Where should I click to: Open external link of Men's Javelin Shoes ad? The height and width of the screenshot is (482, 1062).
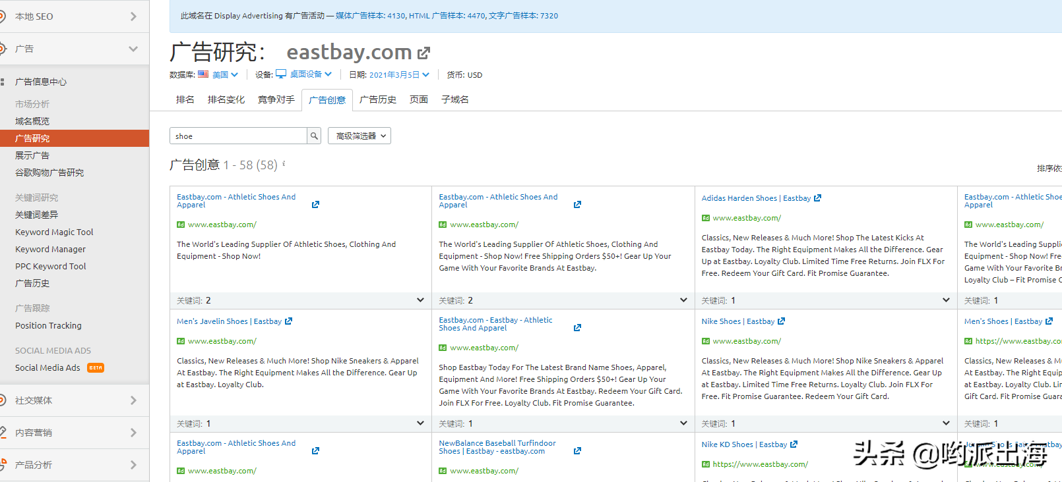[288, 321]
